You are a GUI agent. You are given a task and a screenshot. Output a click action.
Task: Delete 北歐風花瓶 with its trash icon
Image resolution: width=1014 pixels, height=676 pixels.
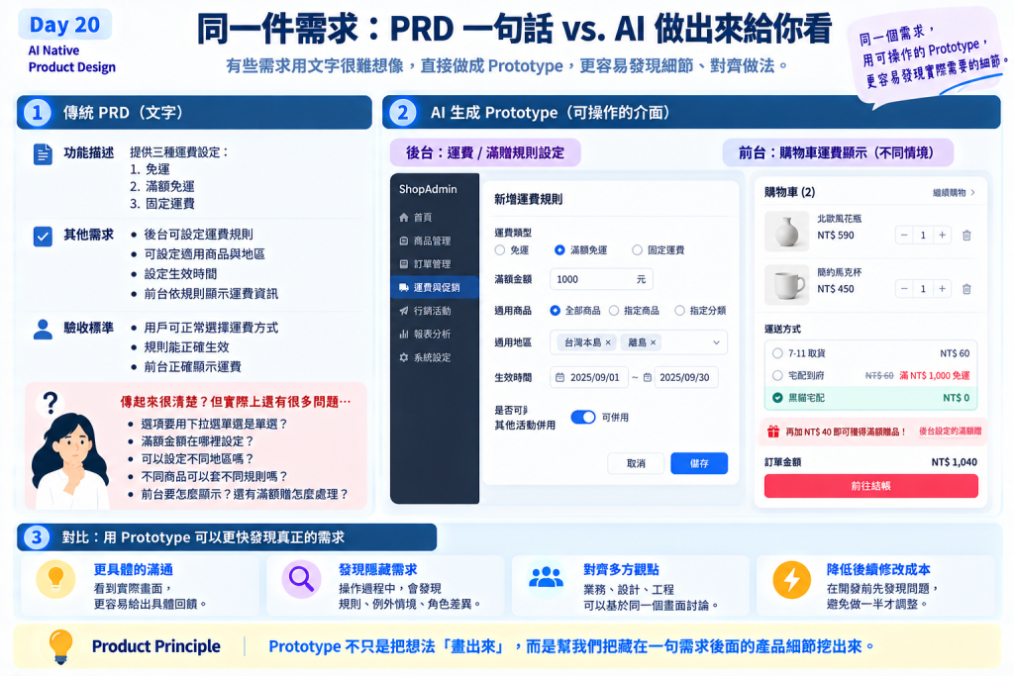[966, 236]
